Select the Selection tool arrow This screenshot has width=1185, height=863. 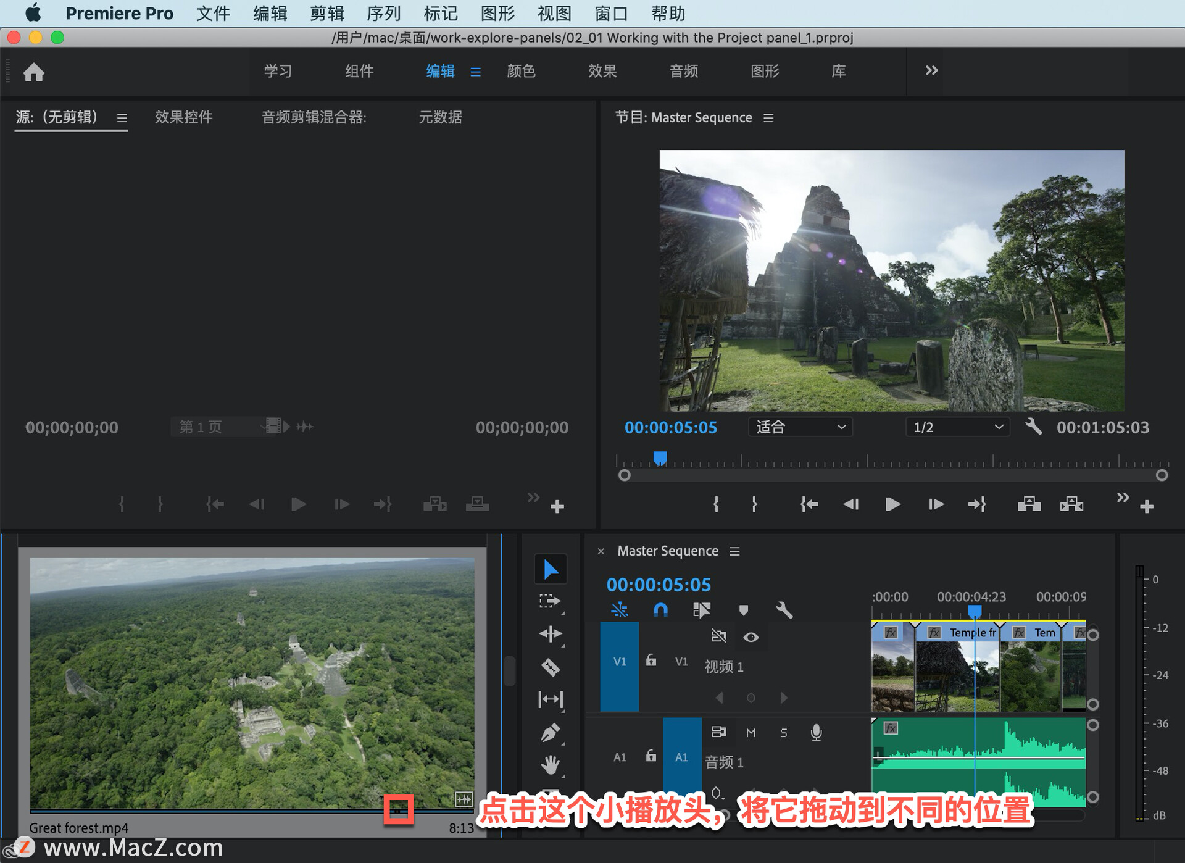pos(551,569)
